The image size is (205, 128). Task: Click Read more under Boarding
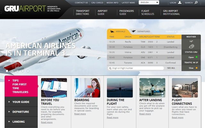coord(80,114)
